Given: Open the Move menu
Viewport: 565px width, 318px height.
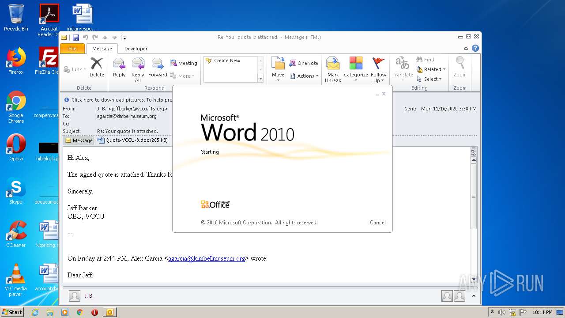Looking at the screenshot, I should (x=278, y=69).
